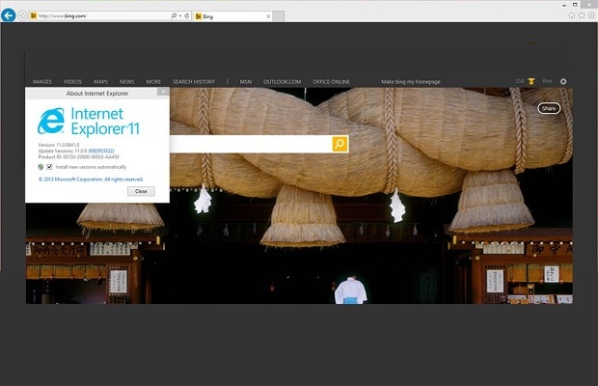Toggle Install new versions automatically checkbox
This screenshot has height=386, width=598.
point(49,167)
